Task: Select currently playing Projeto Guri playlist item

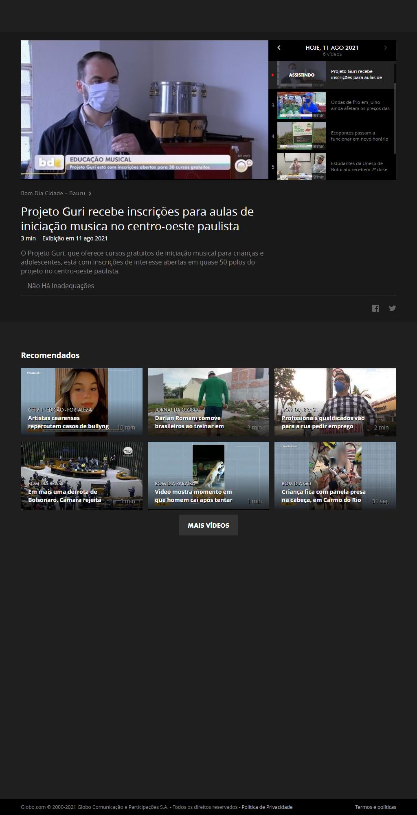Action: click(x=332, y=75)
